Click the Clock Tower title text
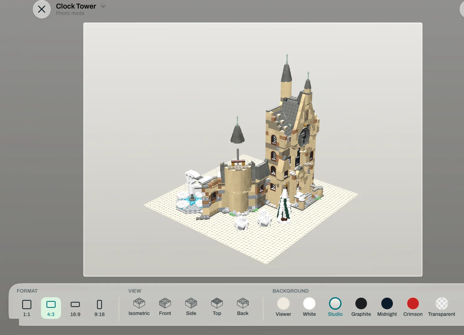Screen dimensions: 464x335 click(x=76, y=6)
